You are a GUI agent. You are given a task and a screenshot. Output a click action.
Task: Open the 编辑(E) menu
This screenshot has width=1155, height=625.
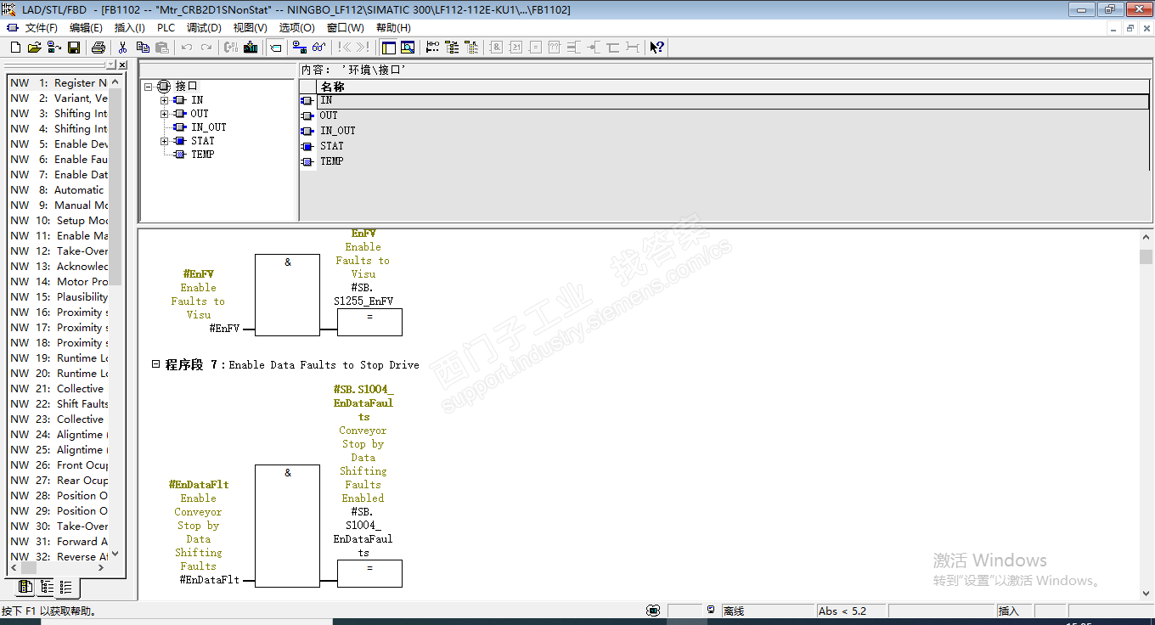click(x=86, y=28)
